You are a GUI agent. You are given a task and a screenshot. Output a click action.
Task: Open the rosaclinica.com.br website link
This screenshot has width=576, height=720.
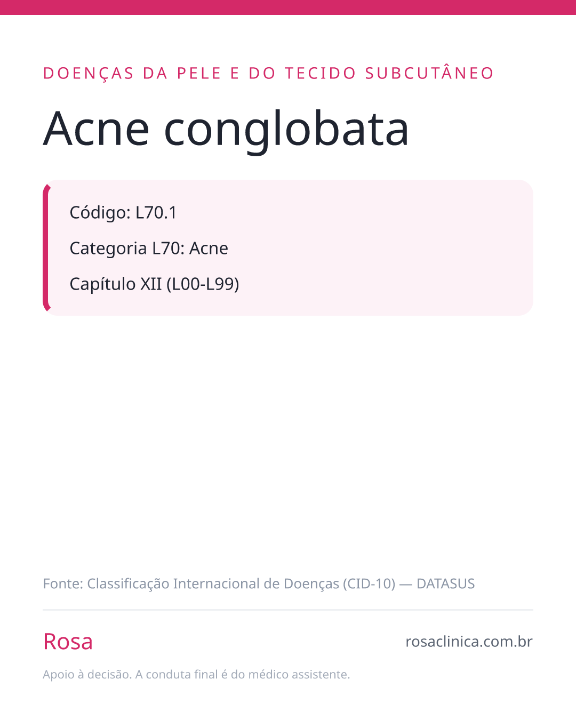pos(469,642)
